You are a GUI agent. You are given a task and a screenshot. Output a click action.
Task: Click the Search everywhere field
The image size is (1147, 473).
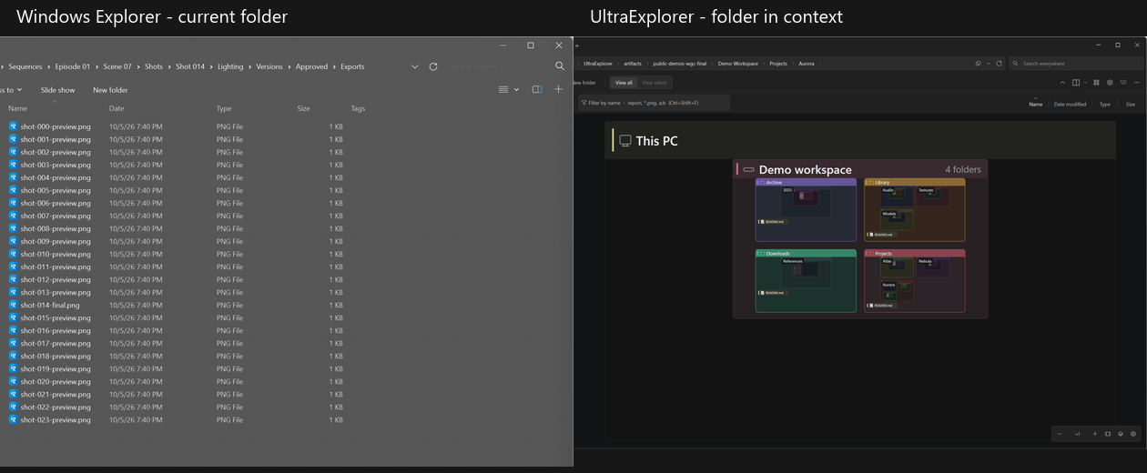pos(1075,64)
